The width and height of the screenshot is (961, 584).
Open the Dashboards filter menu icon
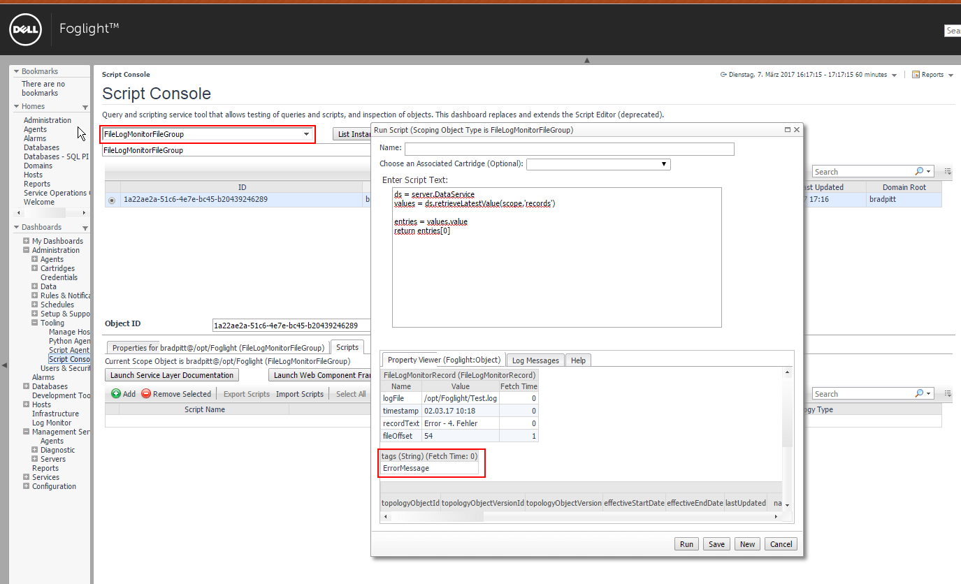(x=85, y=228)
